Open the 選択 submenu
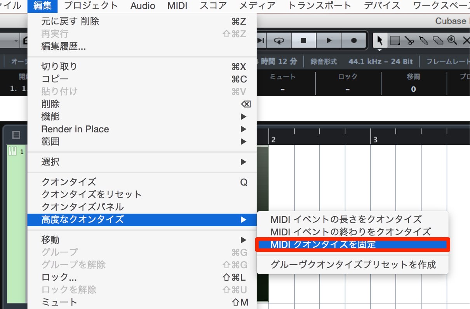 [142, 162]
